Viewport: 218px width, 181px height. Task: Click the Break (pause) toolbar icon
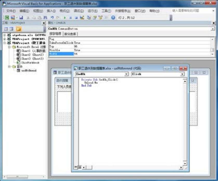(x=71, y=18)
